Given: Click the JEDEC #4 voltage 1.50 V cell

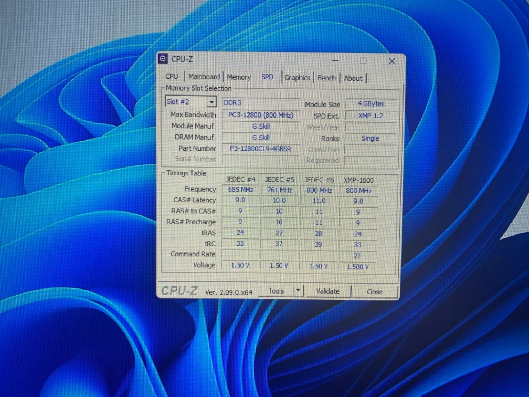Looking at the screenshot, I should (x=240, y=265).
